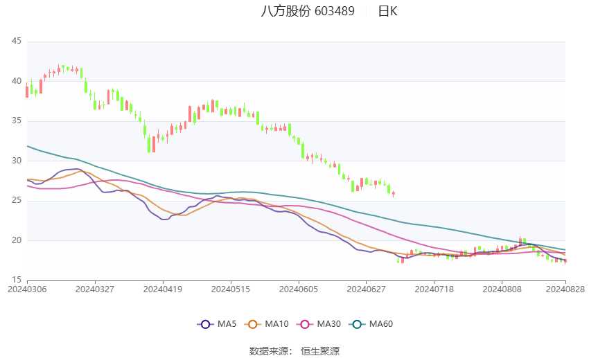Image resolution: width=589 pixels, height=358 pixels.
Task: Click x-axis date label 20240605
Action: point(299,289)
